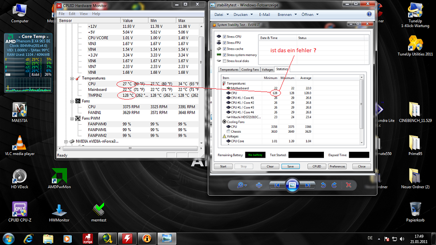The width and height of the screenshot is (436, 245).
Task: Toggle the Stress CPU checkbox
Action: (224, 37)
